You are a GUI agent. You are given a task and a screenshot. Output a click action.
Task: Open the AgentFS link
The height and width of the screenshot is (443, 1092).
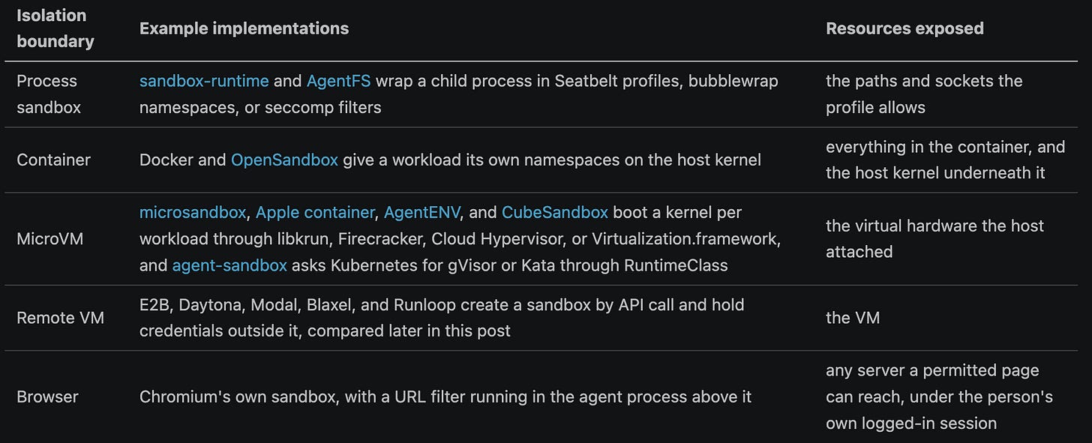tap(328, 81)
